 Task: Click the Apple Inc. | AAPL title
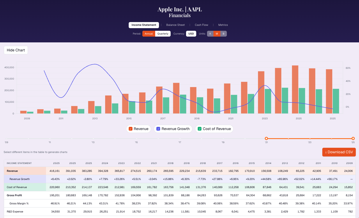pyautogui.click(x=180, y=9)
